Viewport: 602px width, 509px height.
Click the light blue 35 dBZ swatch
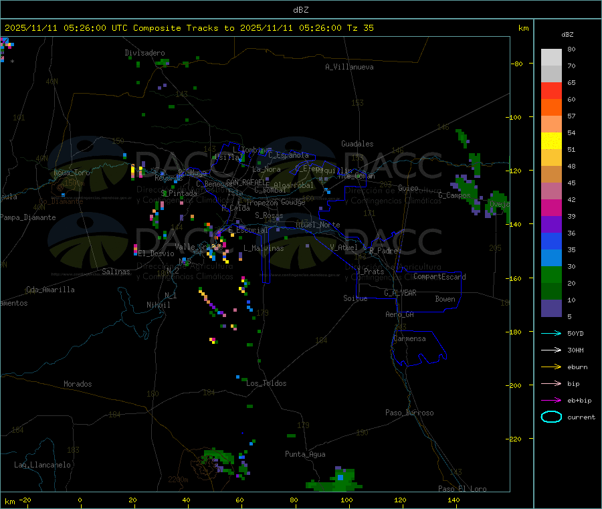click(x=551, y=258)
